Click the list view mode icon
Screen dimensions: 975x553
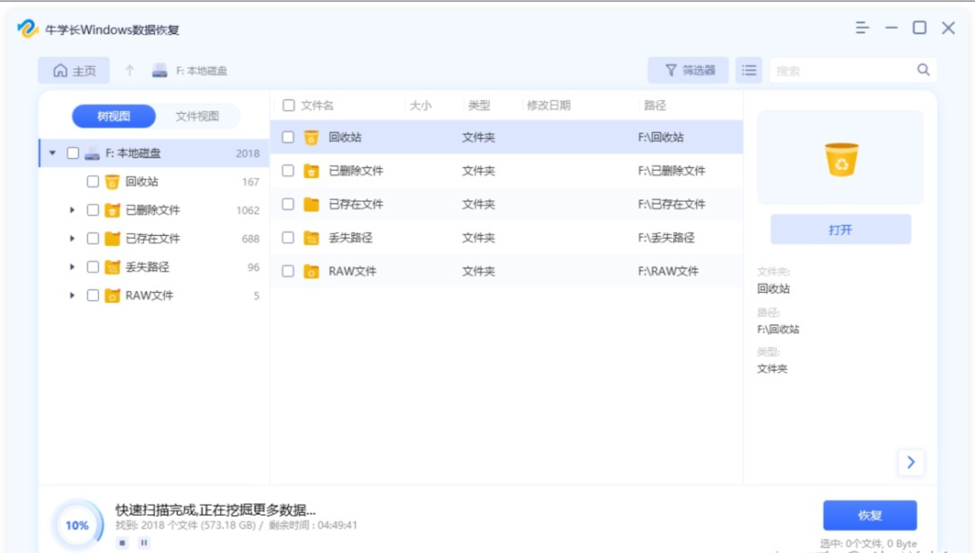pos(749,71)
